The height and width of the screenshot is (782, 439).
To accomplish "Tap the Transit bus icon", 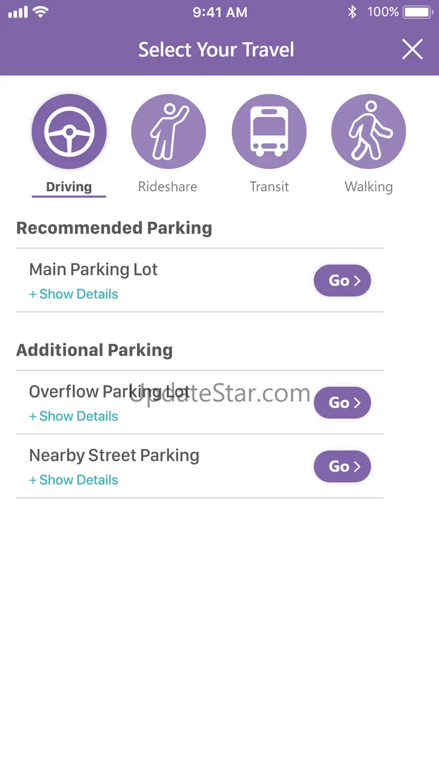I will click(x=269, y=131).
